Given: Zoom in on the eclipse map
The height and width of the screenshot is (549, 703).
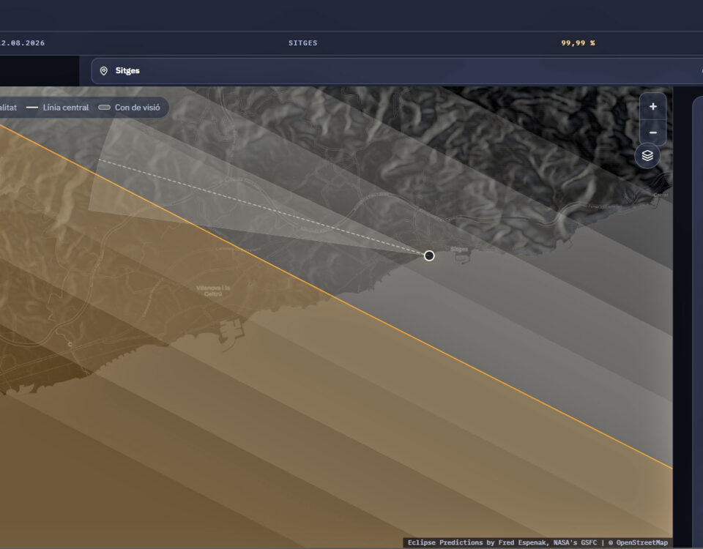Looking at the screenshot, I should click(652, 107).
